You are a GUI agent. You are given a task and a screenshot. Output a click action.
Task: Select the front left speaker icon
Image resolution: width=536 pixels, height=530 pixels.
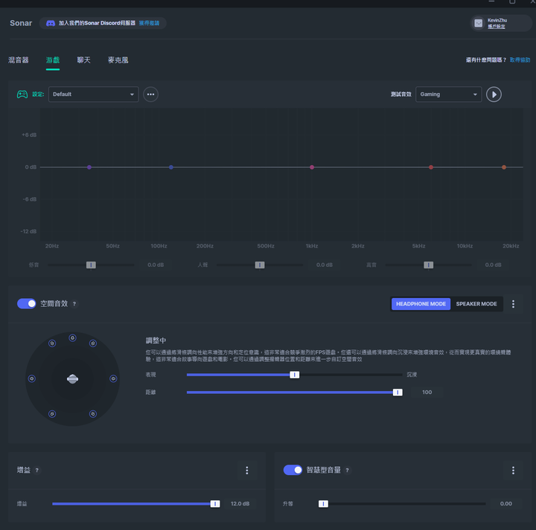52,343
